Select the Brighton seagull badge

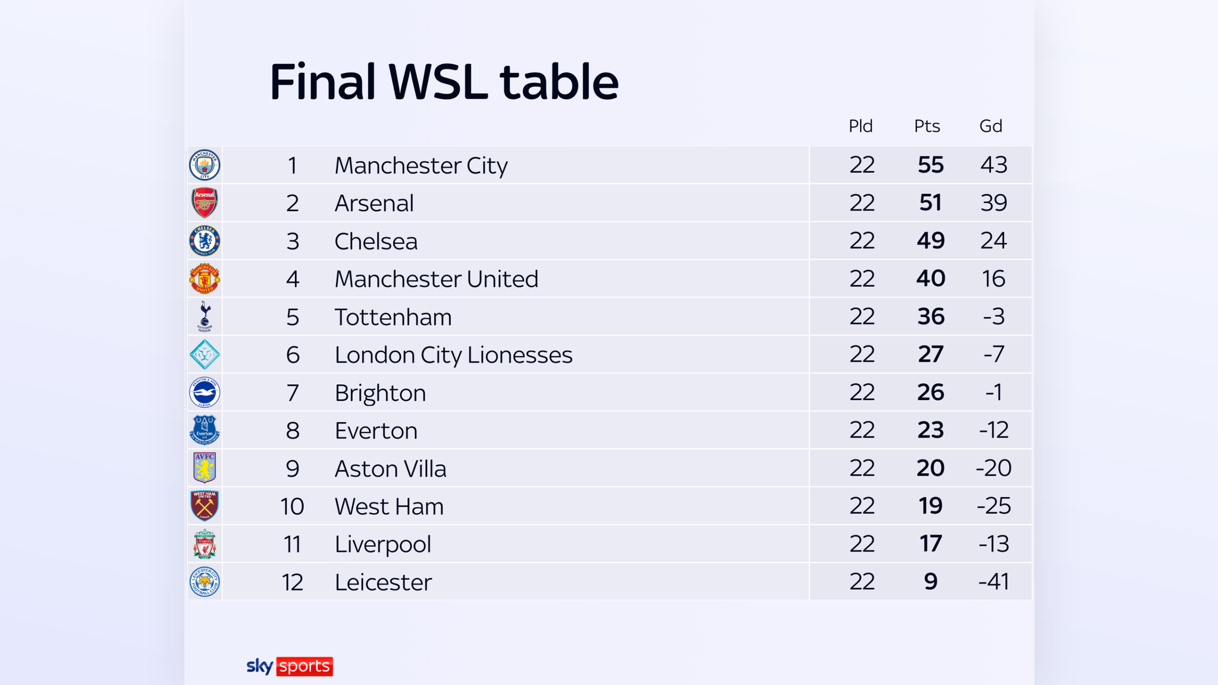[205, 392]
